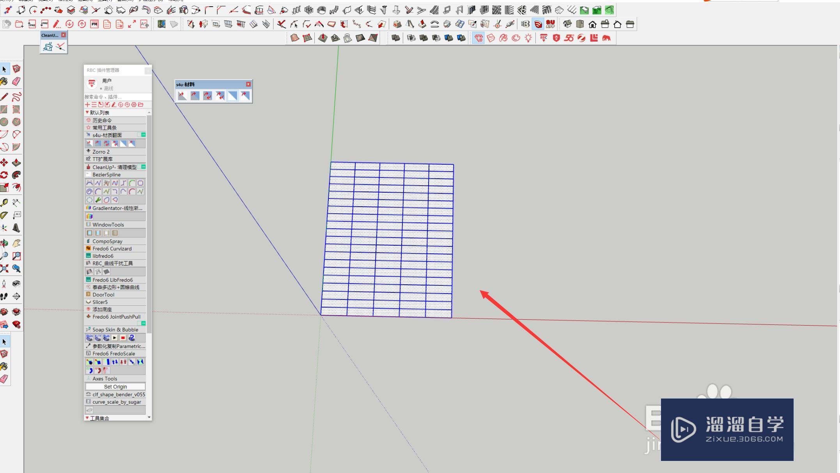840x473 pixels.
Task: Close the CleanUp floating toolbar
Action: pyautogui.click(x=64, y=35)
